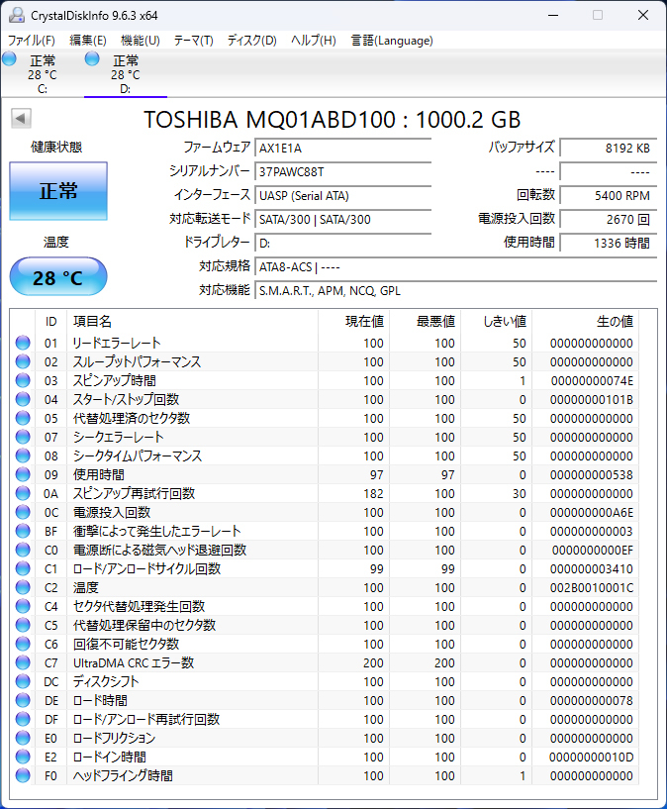Select the DF ロード/アンロード再試行回数 row name
667x809 pixels.
146,719
